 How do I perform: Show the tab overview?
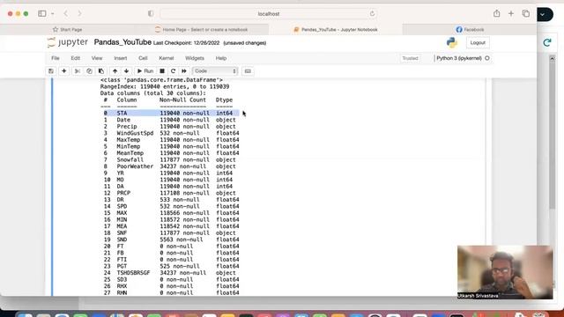(526, 14)
